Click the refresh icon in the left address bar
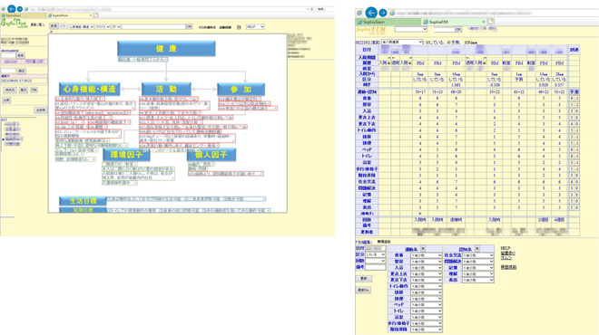 point(311,9)
